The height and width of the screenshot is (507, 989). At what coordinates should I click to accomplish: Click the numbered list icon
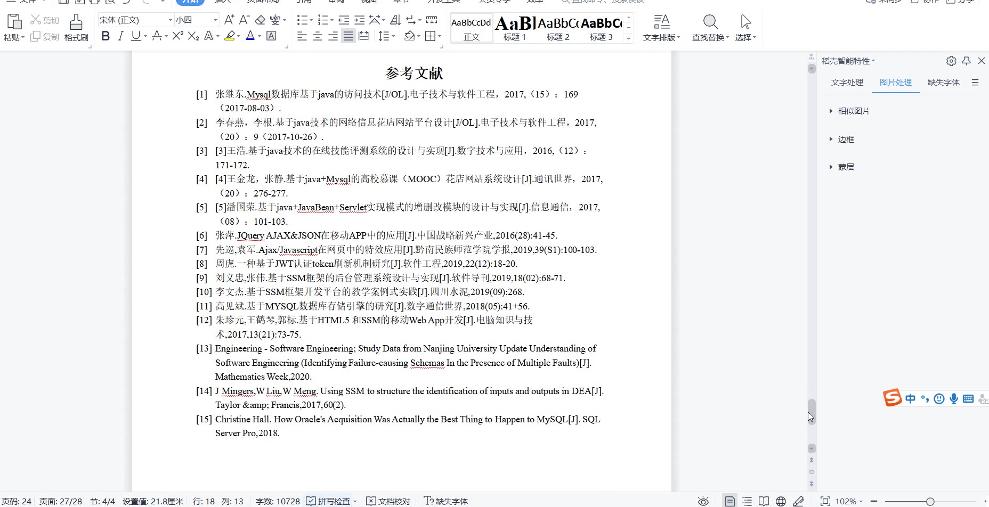coord(323,20)
